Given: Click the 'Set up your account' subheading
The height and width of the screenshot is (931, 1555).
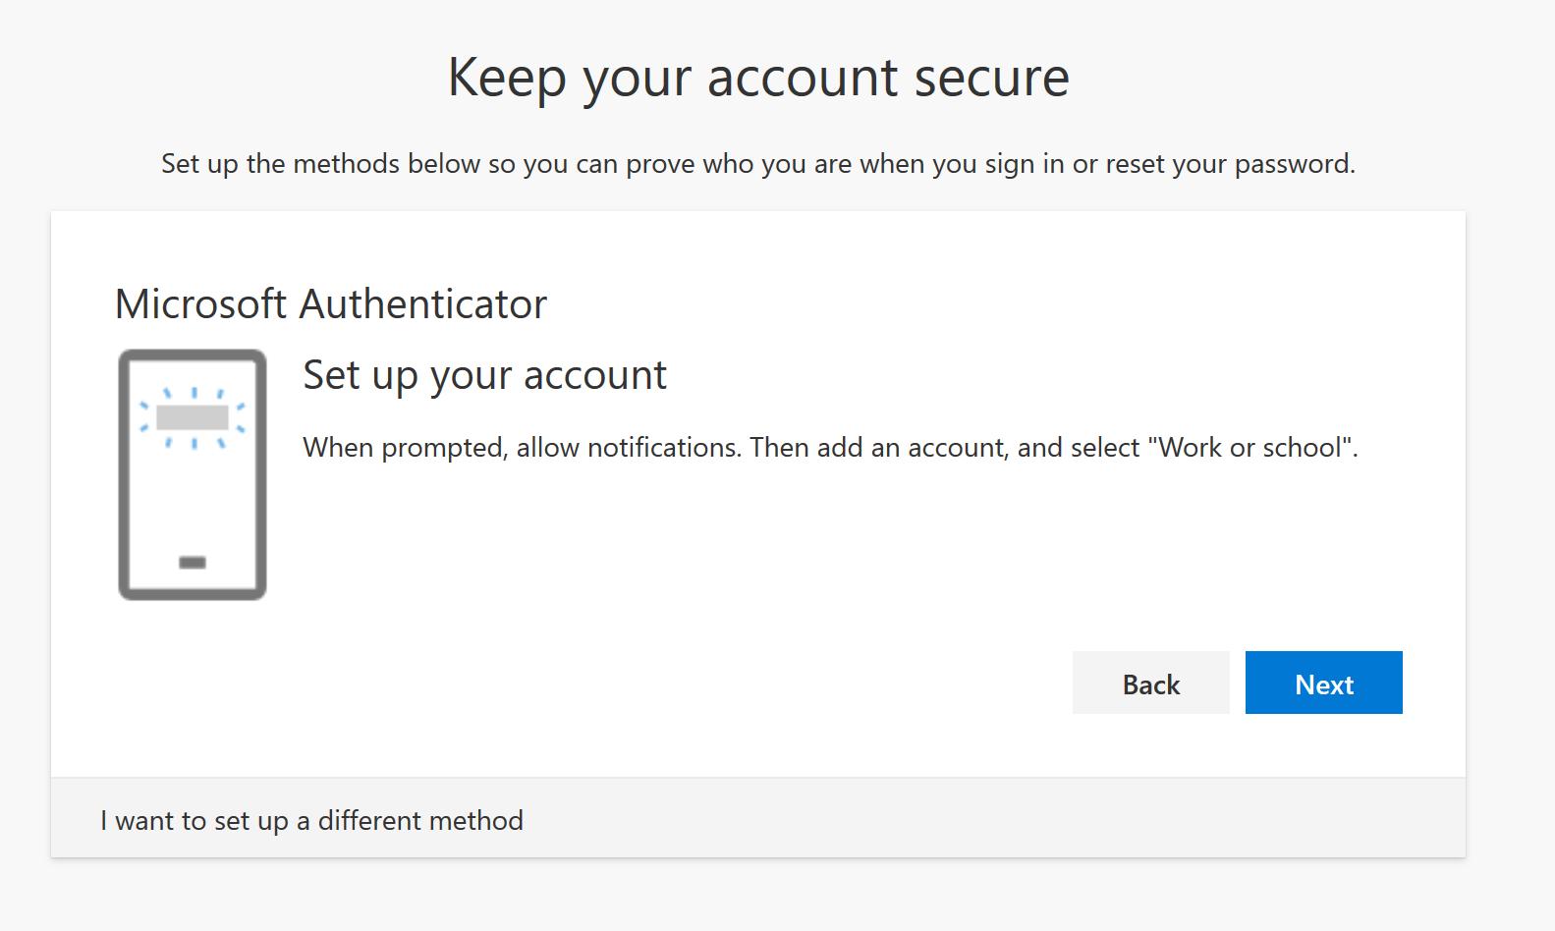Looking at the screenshot, I should coord(484,376).
